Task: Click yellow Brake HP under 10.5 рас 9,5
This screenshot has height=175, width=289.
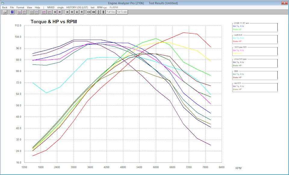Action: click(x=237, y=54)
